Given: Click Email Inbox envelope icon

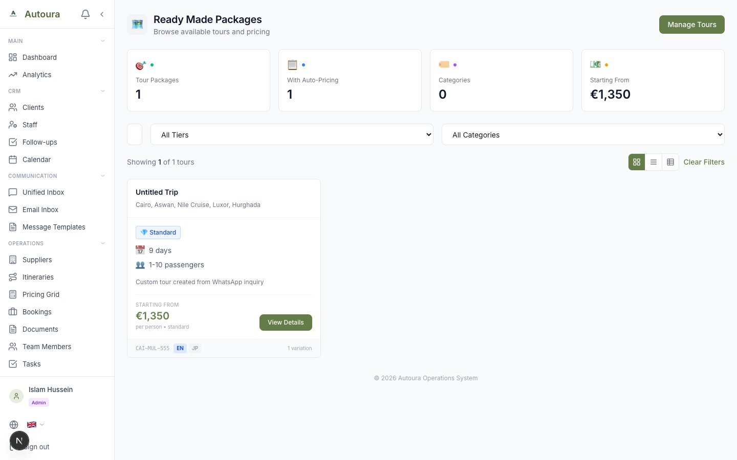Looking at the screenshot, I should pos(13,210).
